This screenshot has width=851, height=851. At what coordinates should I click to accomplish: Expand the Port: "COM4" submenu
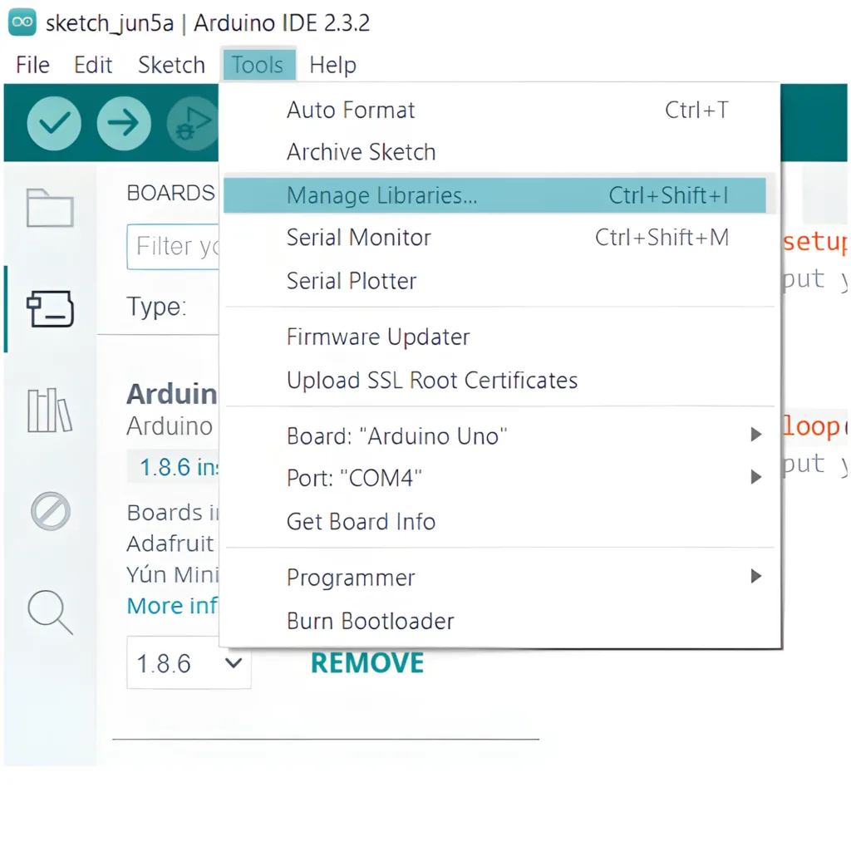click(x=499, y=478)
